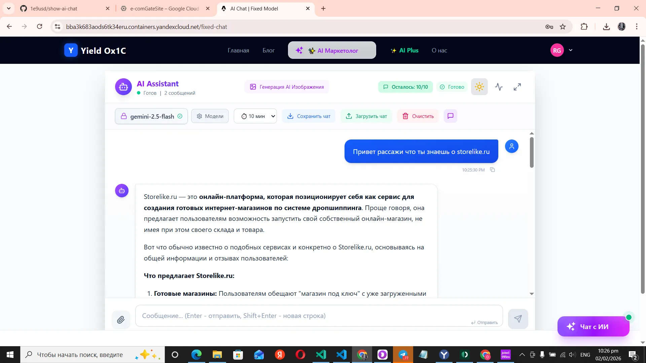646x363 pixels.
Task: Copy the user message with copy icon
Action: [x=493, y=170]
